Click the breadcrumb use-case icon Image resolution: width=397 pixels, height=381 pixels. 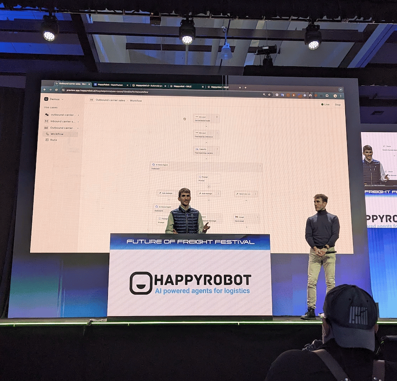tap(92, 100)
